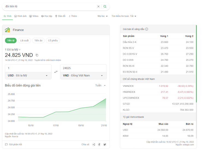Share via Twitter icon
This screenshot has width=202, height=151.
pos(105,144)
